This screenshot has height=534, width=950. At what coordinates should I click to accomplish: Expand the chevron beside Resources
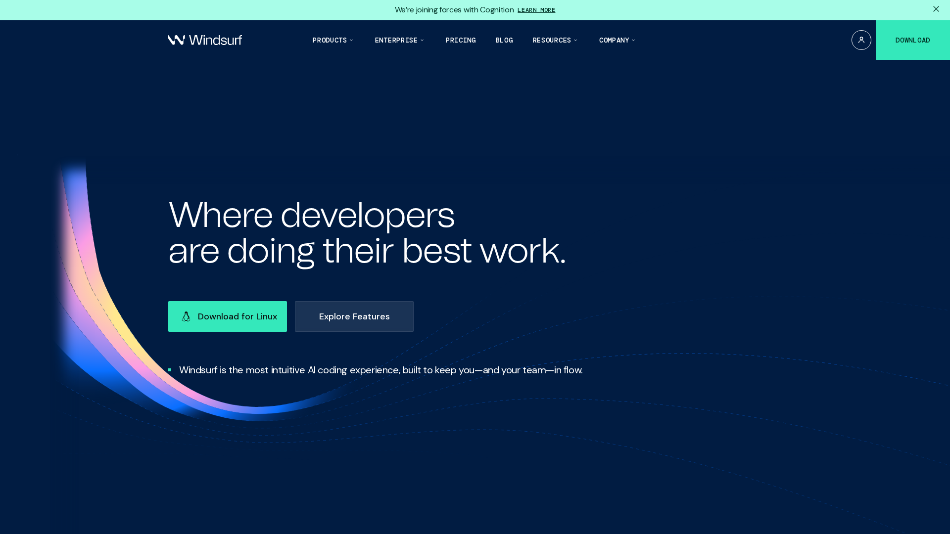coord(575,40)
